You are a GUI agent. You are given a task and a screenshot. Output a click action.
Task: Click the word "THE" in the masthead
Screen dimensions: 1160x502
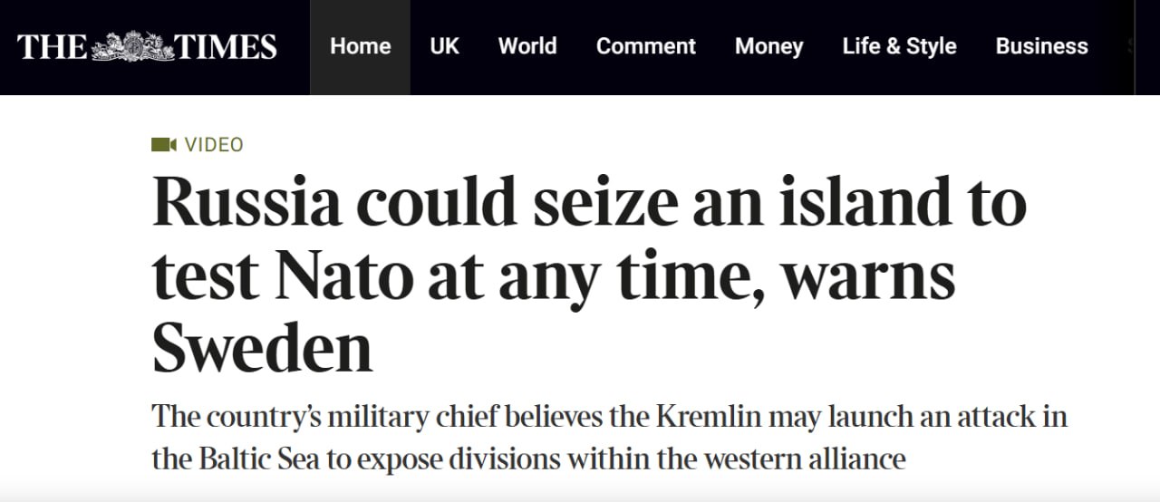click(x=53, y=46)
